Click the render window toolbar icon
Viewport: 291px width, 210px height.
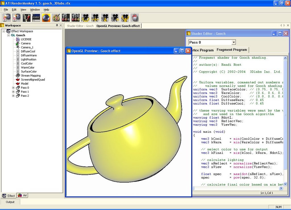coord(36,18)
